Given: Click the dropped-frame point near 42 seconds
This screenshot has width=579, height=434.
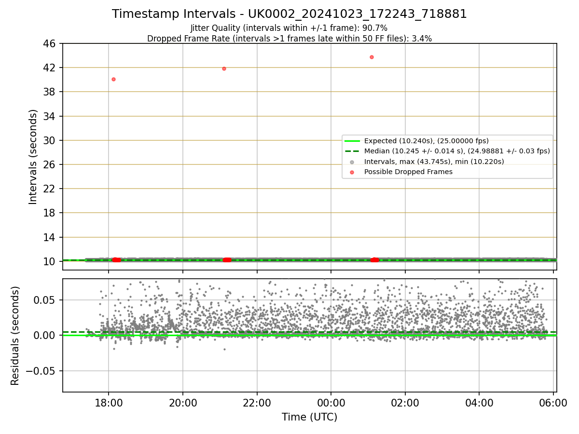Looking at the screenshot, I should [224, 68].
